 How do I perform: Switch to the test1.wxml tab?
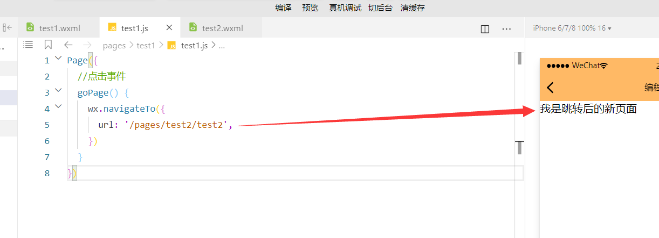[x=59, y=28]
